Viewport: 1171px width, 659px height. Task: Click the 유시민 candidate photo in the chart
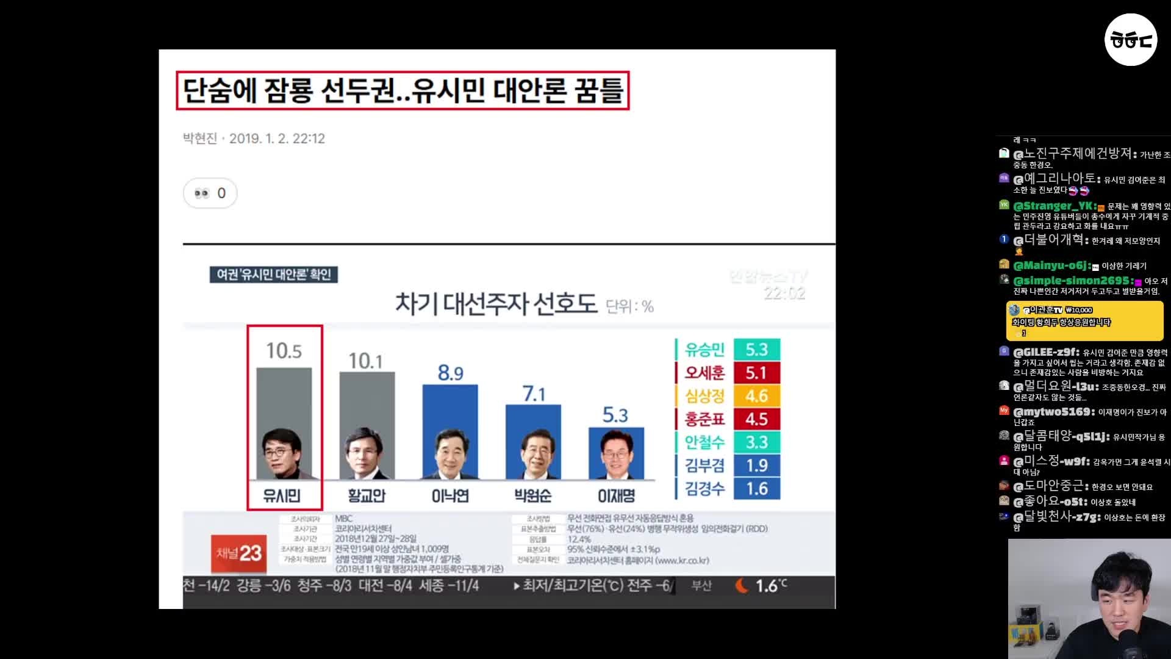pos(282,454)
